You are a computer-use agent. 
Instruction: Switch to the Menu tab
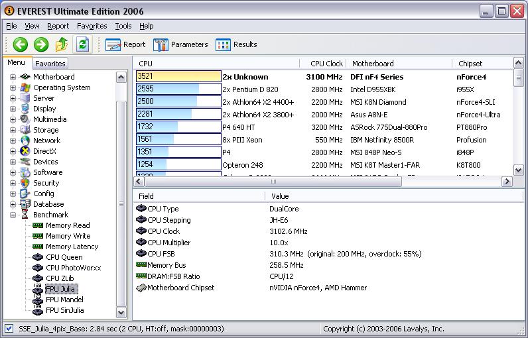click(x=17, y=63)
